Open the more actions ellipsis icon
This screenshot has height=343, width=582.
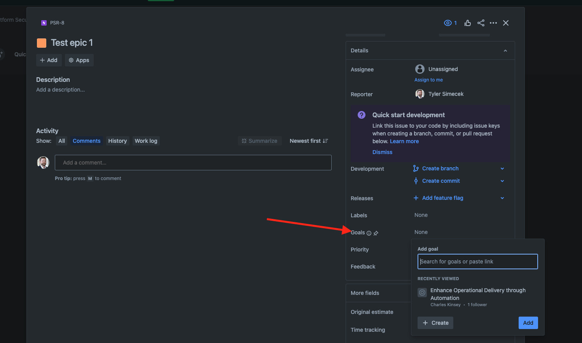click(x=493, y=23)
